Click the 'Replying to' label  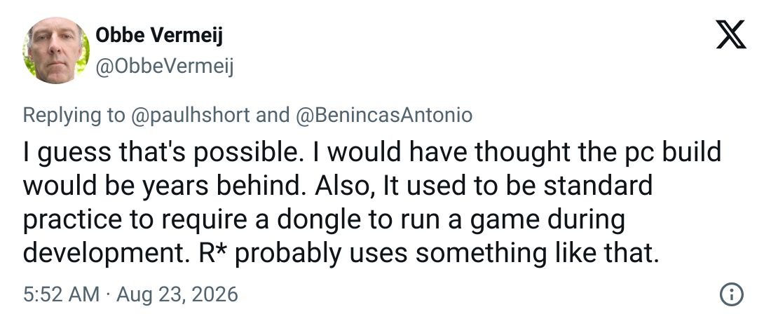click(74, 115)
